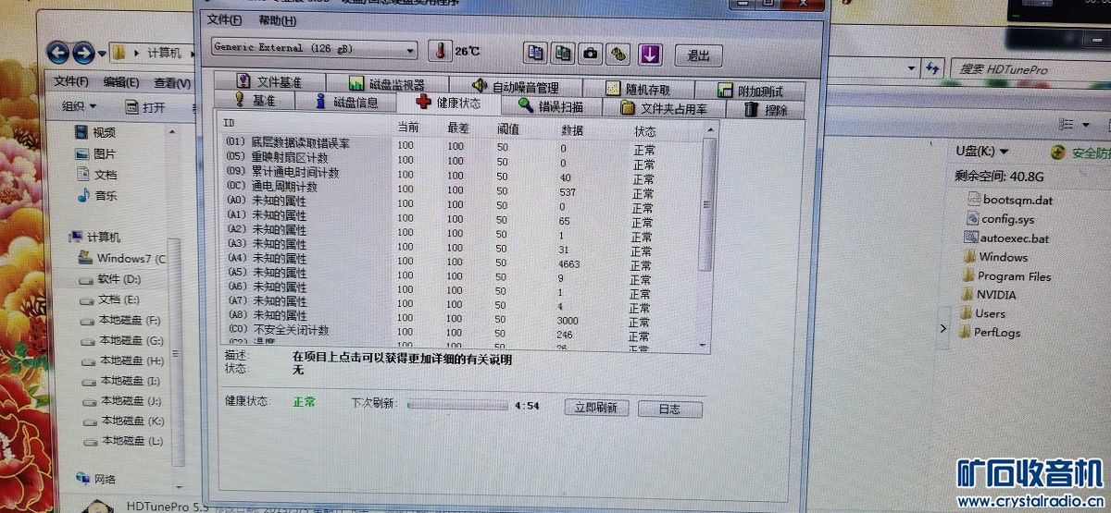Click the thermometer temperature icon

[x=438, y=52]
